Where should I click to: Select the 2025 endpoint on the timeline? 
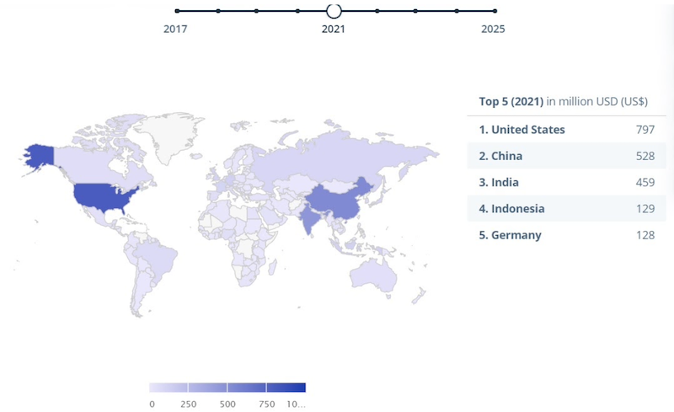(495, 11)
